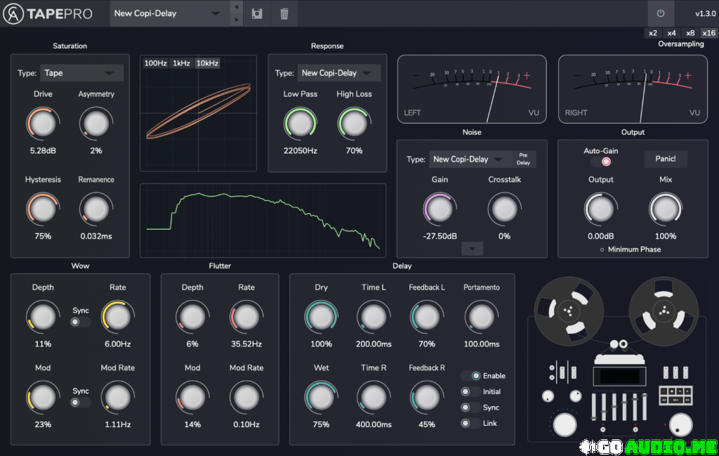Click the Output level knob
Image resolution: width=719 pixels, height=456 pixels.
pos(601,209)
